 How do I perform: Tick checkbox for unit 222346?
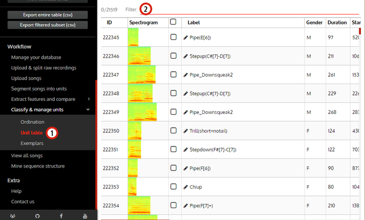[x=173, y=56]
